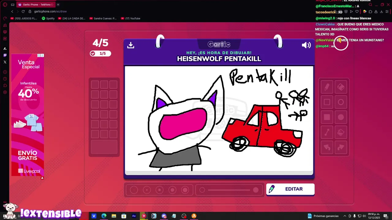Image resolution: width=392 pixels, height=220 pixels.
Task: Open the browser downloads arrow icon
Action: click(x=381, y=12)
